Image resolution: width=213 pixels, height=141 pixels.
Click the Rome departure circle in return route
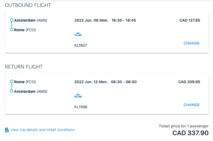pyautogui.click(x=12, y=81)
